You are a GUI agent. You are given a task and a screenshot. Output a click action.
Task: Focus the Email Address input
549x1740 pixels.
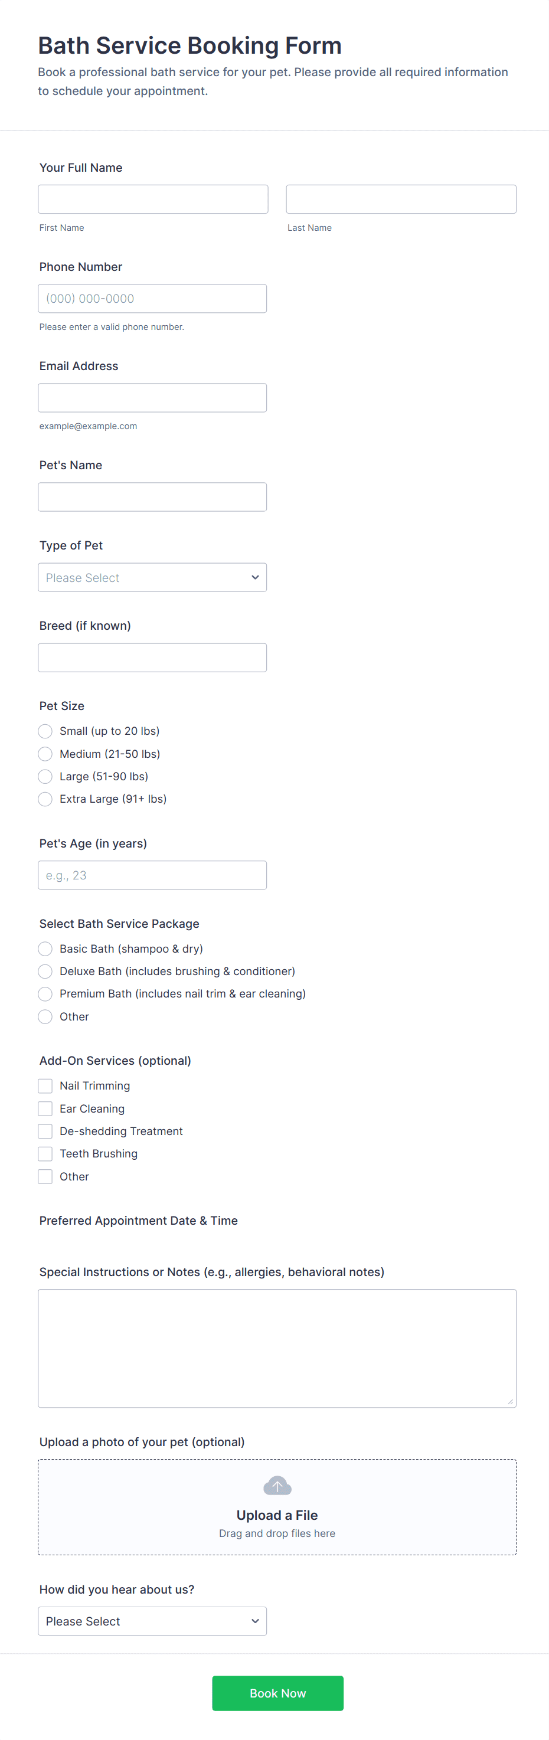pos(152,398)
